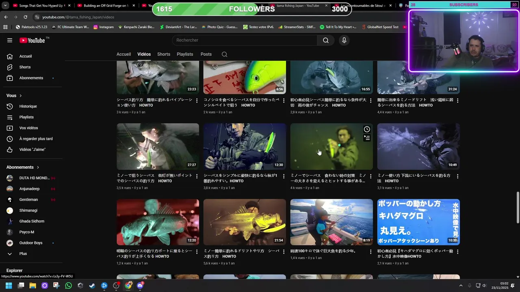Screen dimensions: 520x292
Task: Add hovered video to queue icon
Action: tap(367, 138)
